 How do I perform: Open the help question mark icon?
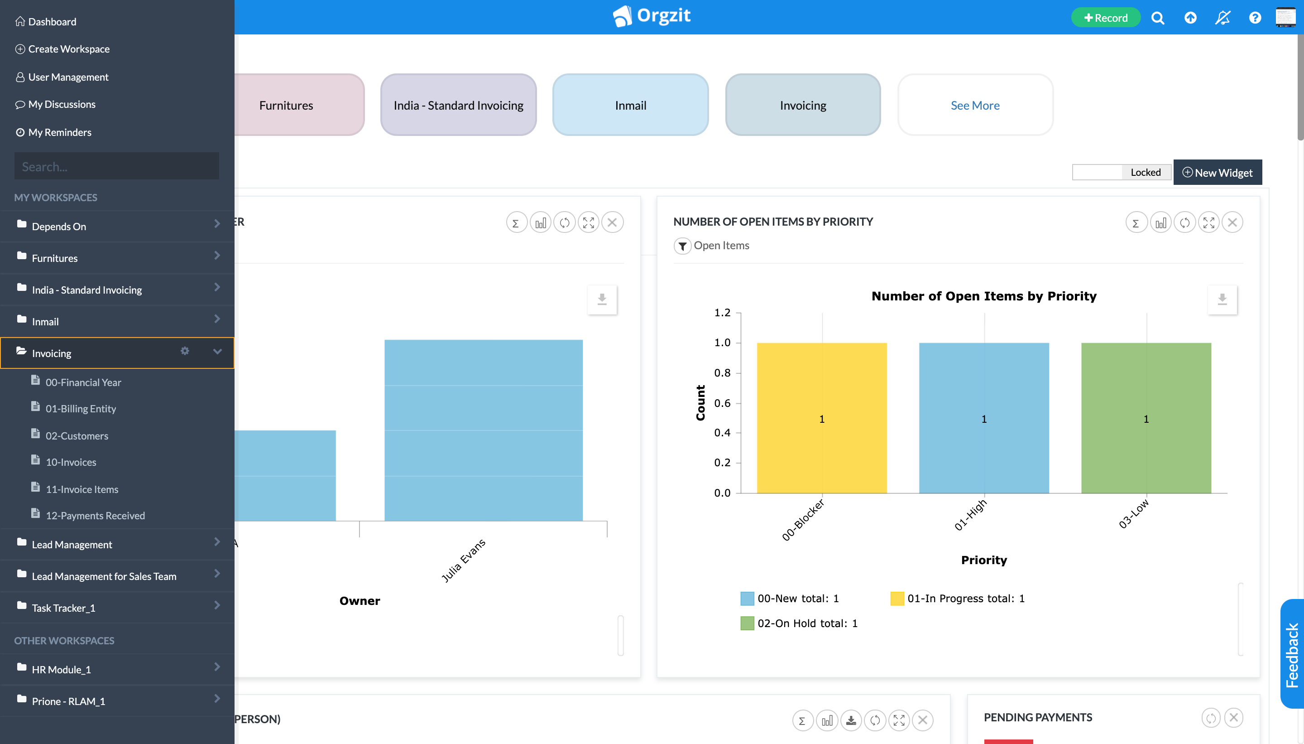click(x=1255, y=18)
